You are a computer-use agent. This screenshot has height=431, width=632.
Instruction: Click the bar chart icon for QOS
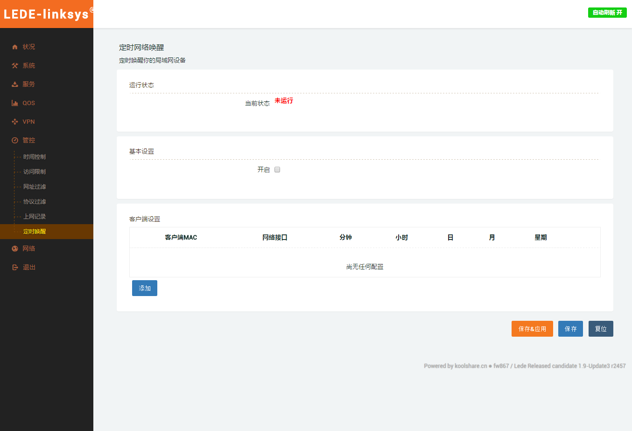click(15, 103)
